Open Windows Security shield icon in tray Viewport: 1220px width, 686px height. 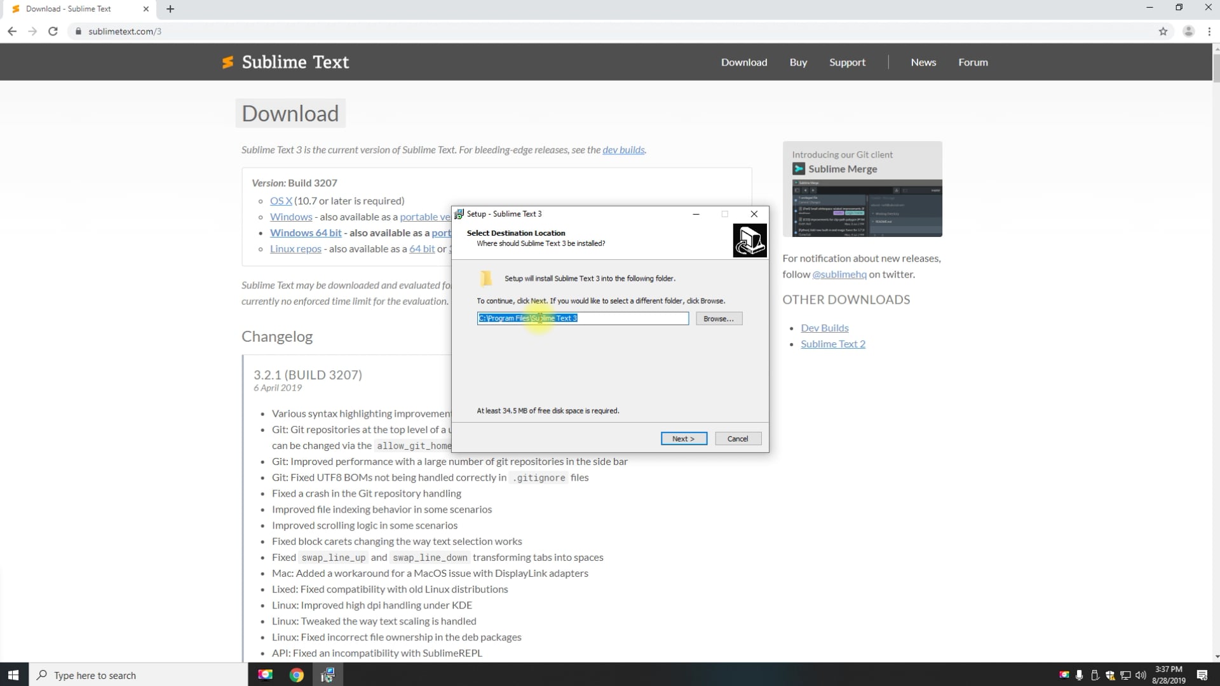1111,675
